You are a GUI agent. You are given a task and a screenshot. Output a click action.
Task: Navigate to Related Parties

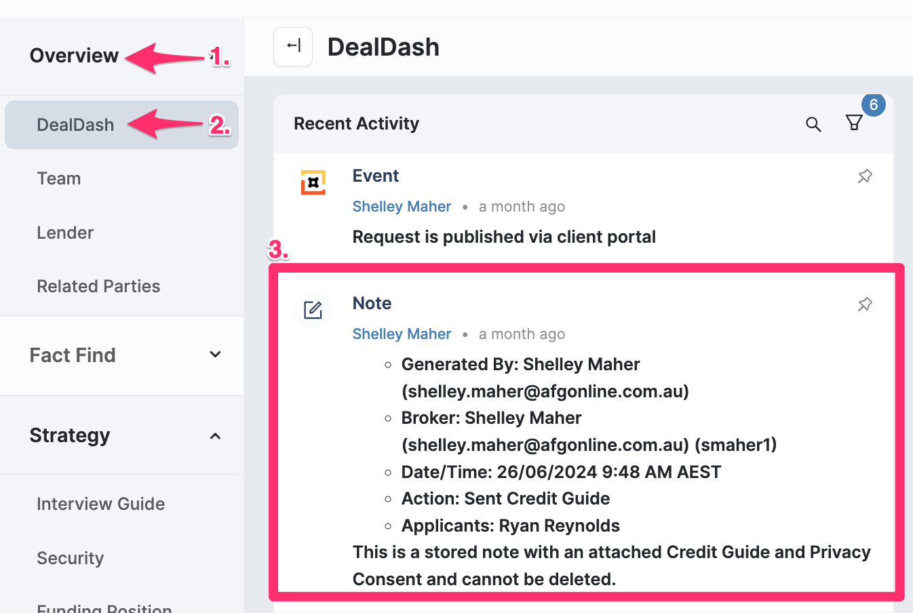[98, 286]
